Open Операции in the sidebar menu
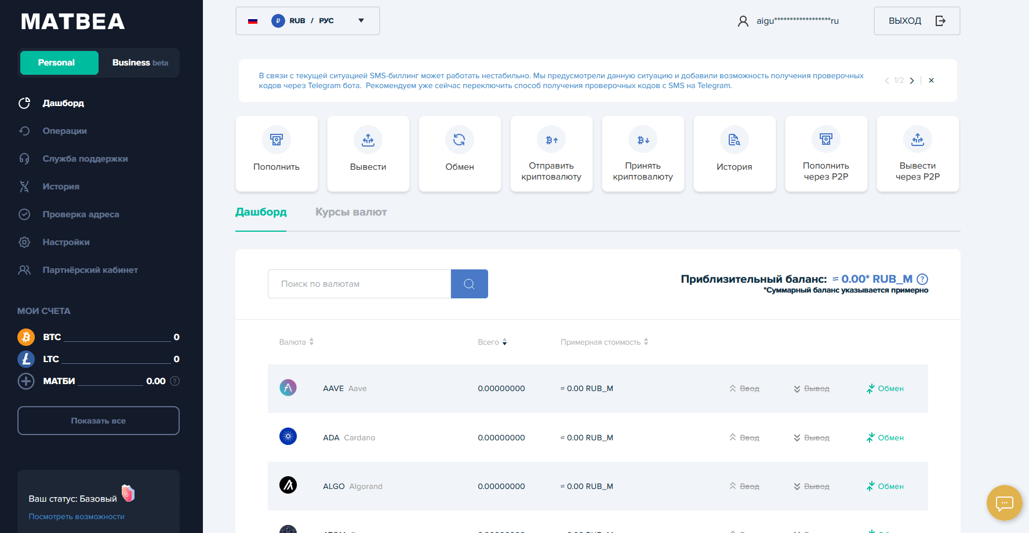1029x533 pixels. pos(64,131)
